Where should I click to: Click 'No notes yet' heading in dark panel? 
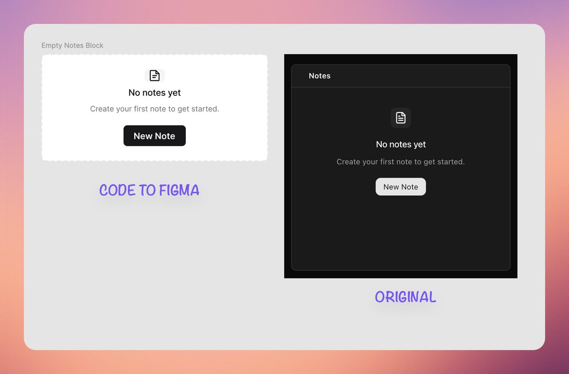coord(401,144)
